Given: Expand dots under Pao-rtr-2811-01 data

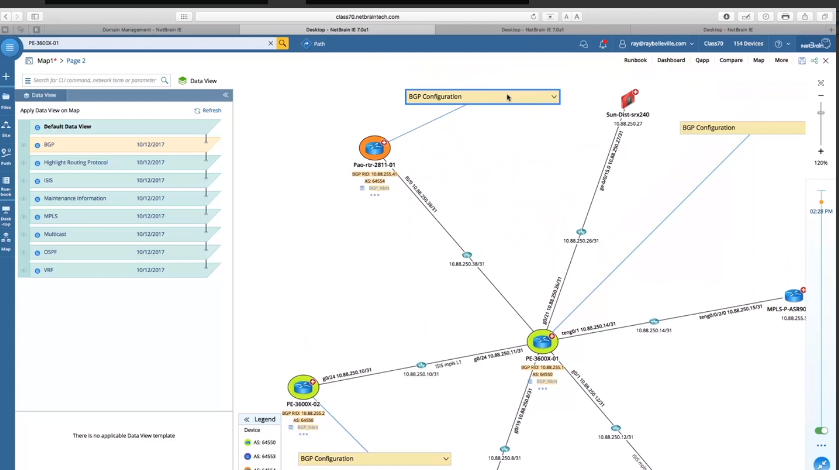Looking at the screenshot, I should pos(375,195).
